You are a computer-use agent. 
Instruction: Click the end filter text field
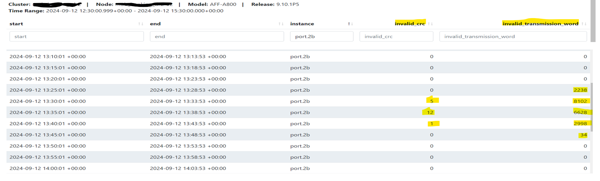point(217,36)
